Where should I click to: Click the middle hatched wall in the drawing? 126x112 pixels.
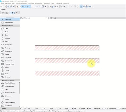click(67, 61)
